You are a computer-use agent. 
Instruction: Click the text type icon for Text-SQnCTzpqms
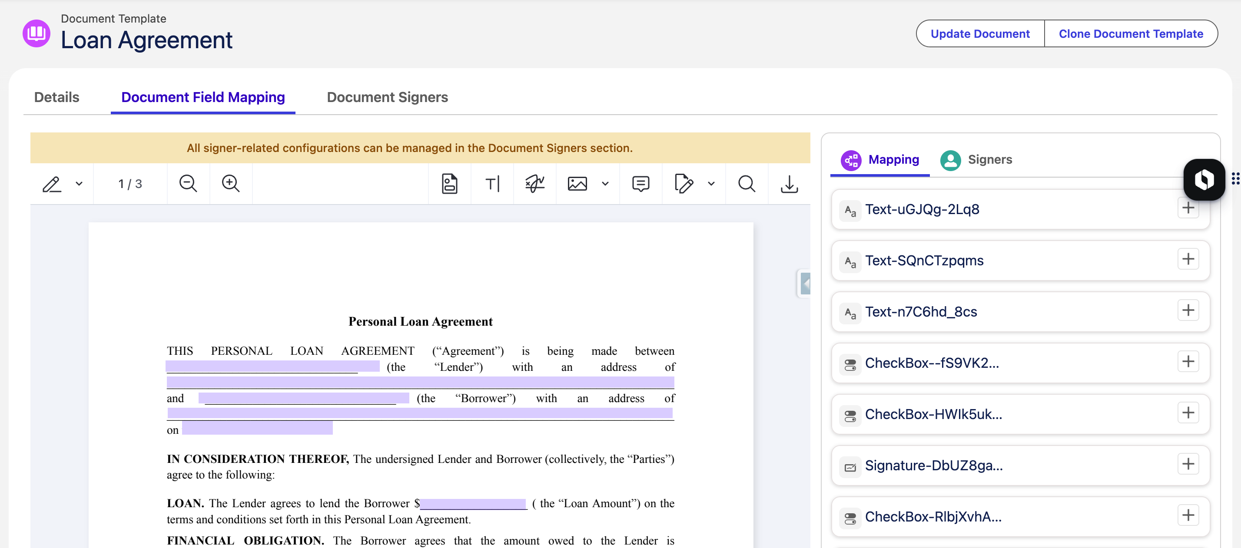(x=850, y=261)
